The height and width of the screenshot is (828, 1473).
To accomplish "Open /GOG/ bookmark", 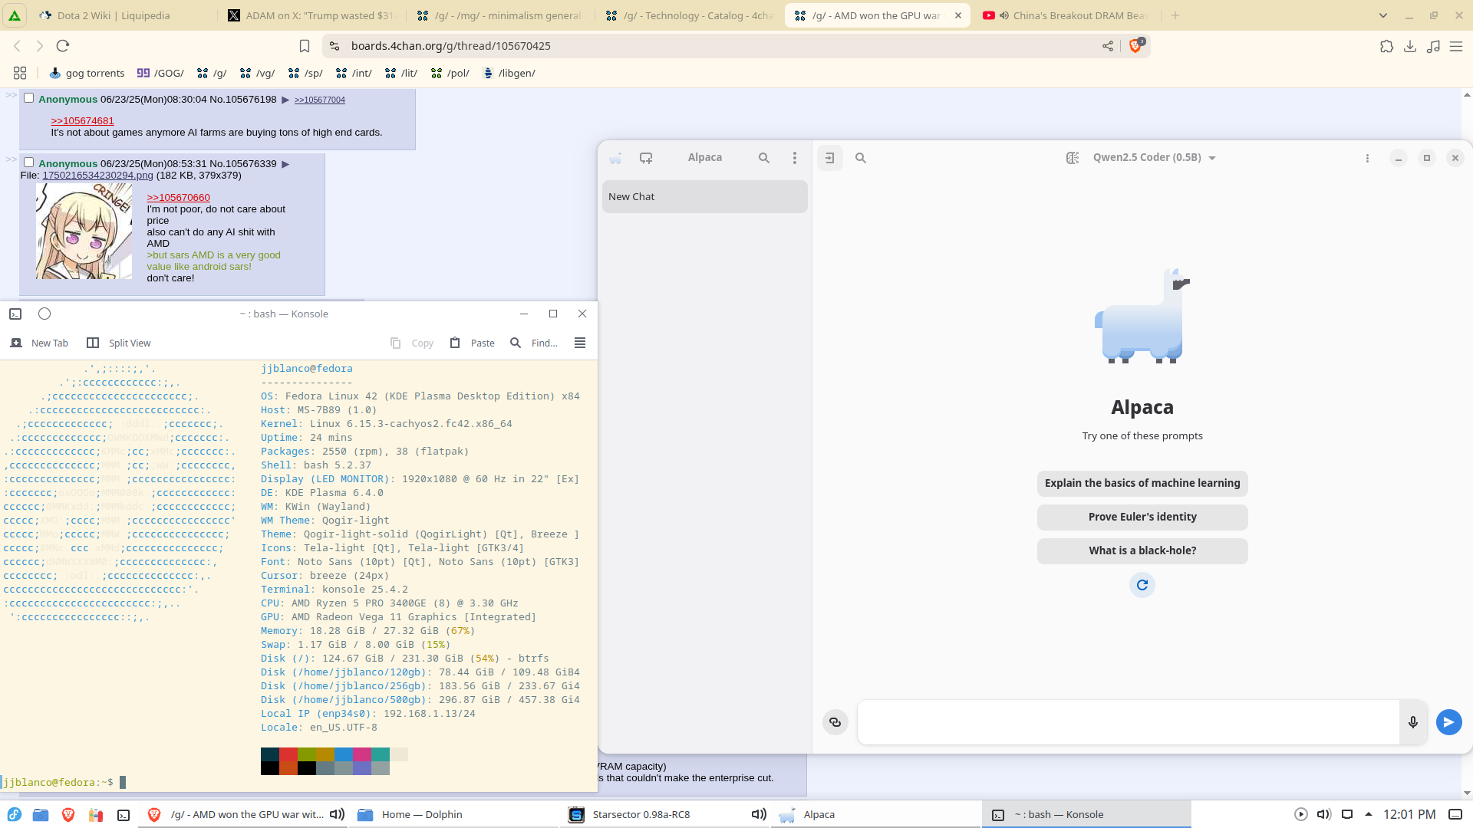I will coord(160,73).
